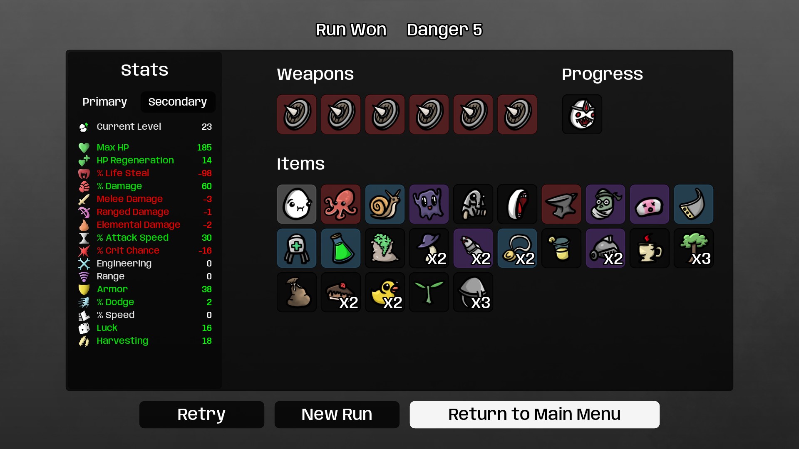Click the Max HP stat row
Image resolution: width=799 pixels, height=449 pixels.
pyautogui.click(x=145, y=148)
